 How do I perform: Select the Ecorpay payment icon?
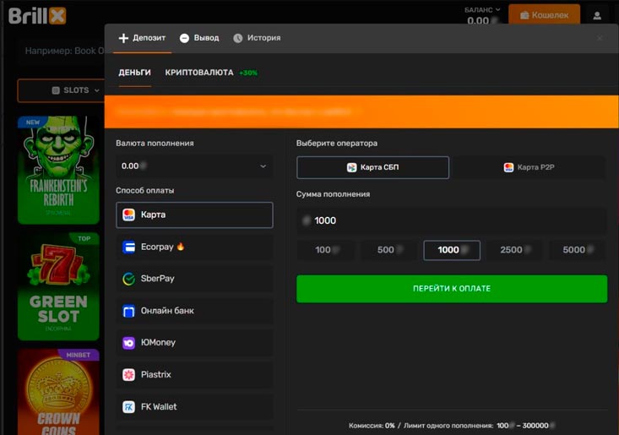[x=129, y=247]
